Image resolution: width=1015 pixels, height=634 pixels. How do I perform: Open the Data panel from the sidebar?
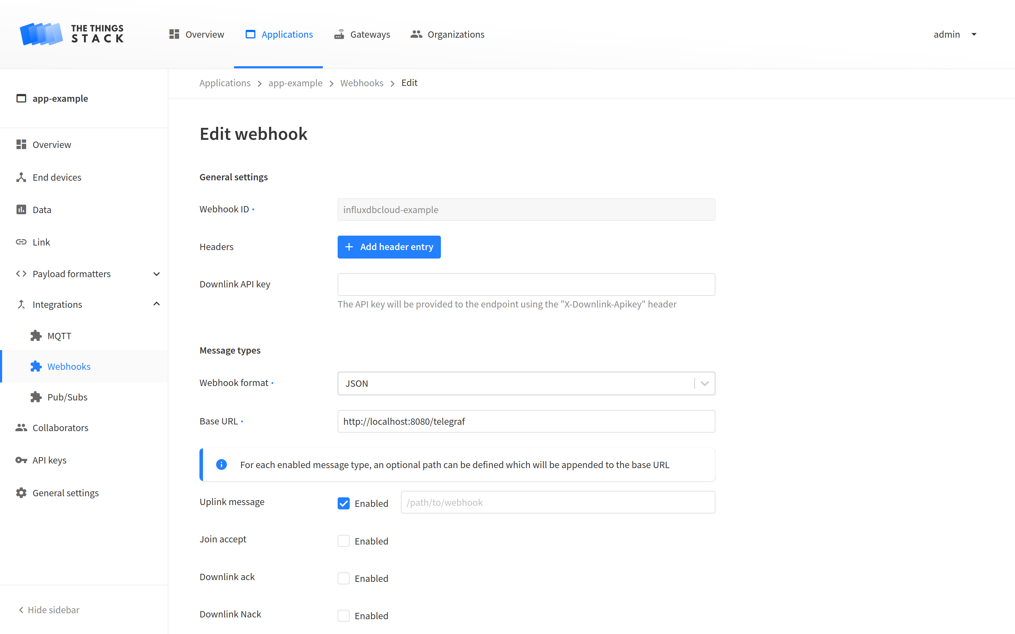pyautogui.click(x=42, y=209)
